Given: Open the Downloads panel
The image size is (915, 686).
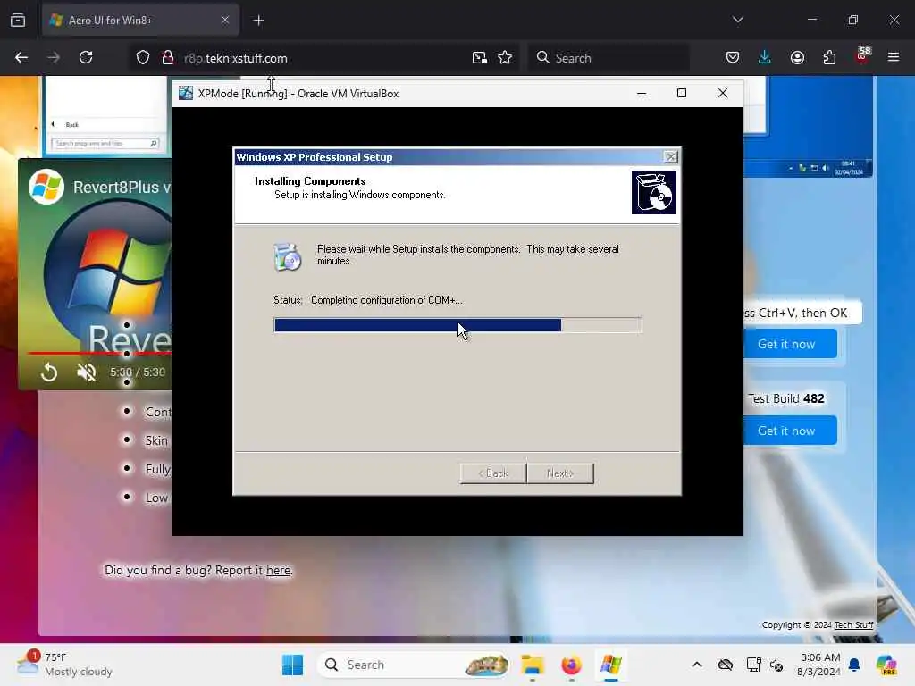Looking at the screenshot, I should [x=765, y=57].
